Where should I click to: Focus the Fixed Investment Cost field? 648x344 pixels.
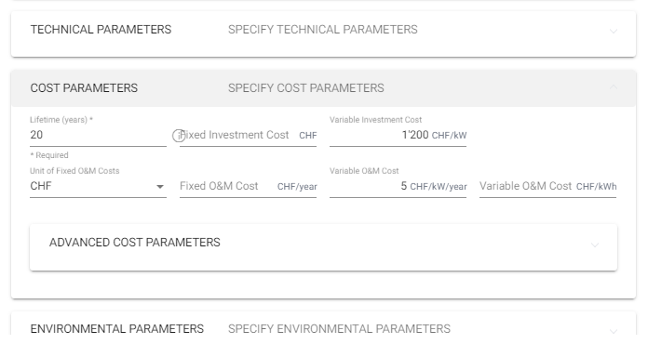pos(248,135)
